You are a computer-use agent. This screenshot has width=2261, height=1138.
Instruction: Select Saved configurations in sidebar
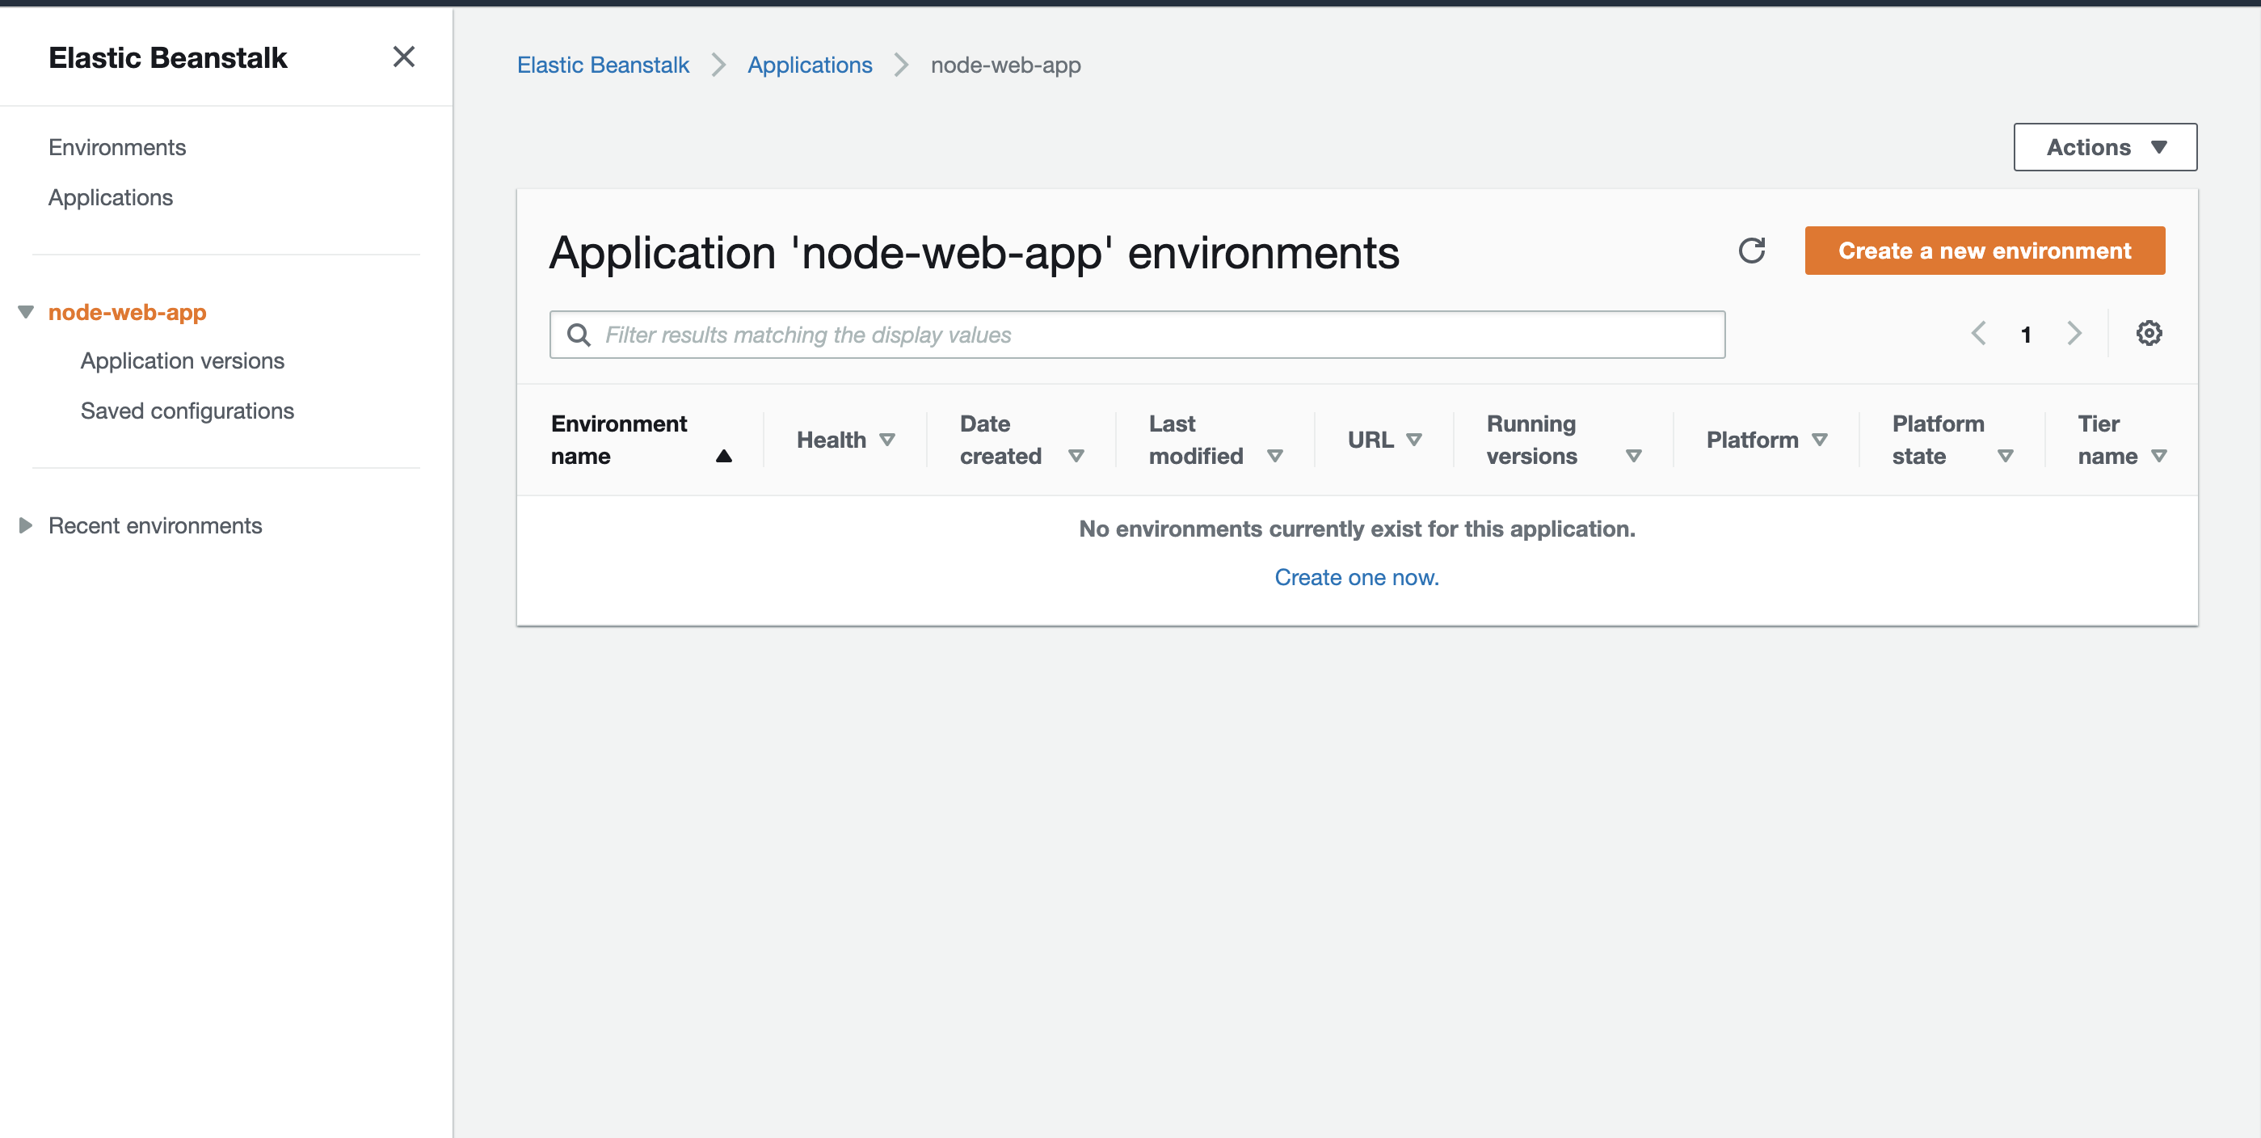click(x=187, y=411)
